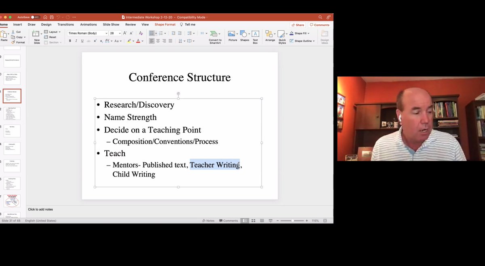The height and width of the screenshot is (266, 485).
Task: Open the Insert tab
Action: 17,25
